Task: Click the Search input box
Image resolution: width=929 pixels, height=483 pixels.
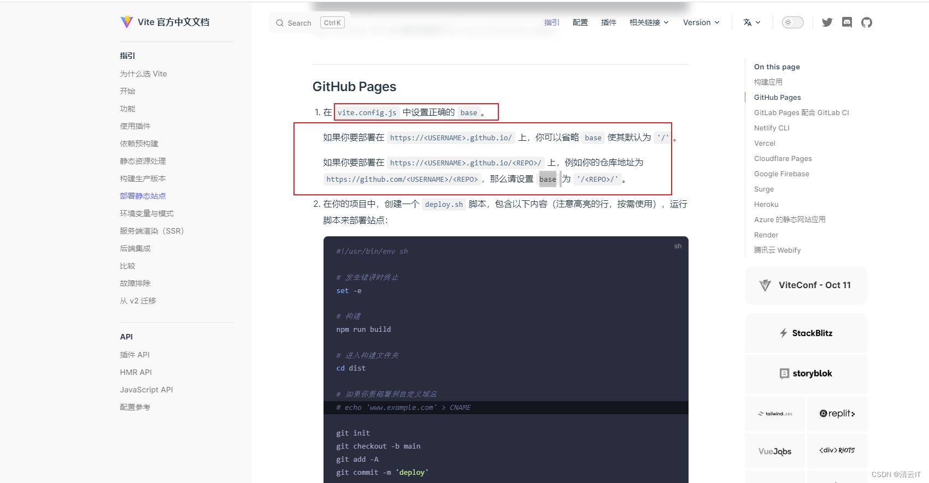Action: [x=310, y=23]
